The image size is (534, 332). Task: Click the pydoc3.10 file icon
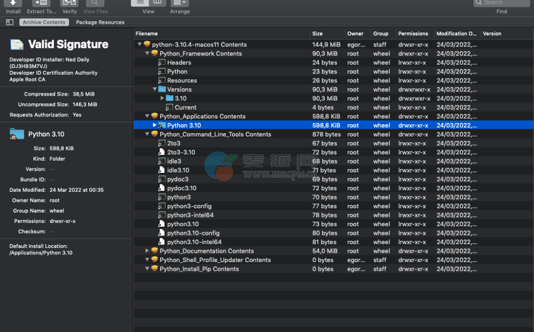(162, 188)
